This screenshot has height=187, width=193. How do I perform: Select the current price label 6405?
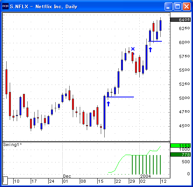coord(181,20)
